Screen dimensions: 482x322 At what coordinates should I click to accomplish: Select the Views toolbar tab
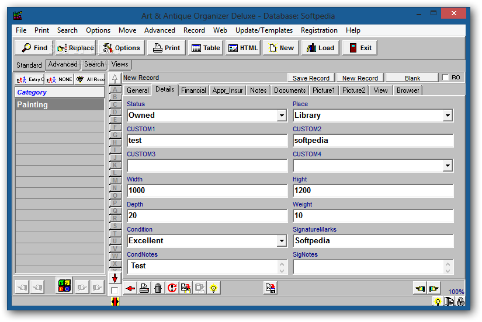coord(120,65)
